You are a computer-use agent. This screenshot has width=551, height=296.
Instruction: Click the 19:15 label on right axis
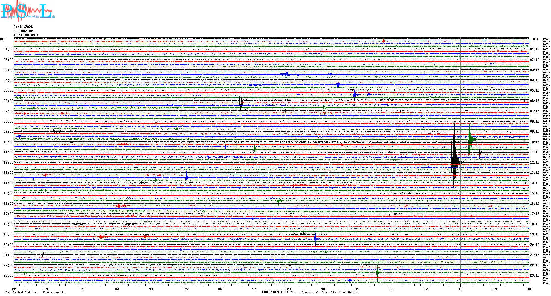[x=535, y=234]
